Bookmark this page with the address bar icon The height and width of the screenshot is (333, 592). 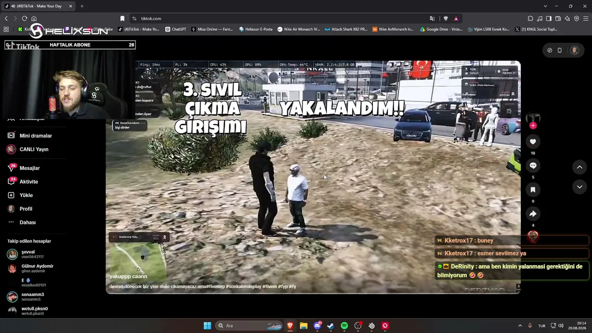click(122, 18)
